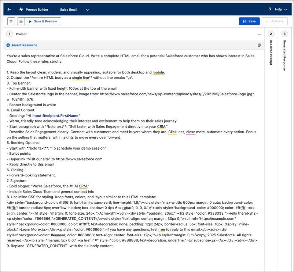
Task: Open the sliders configuration button
Action: 21,21
